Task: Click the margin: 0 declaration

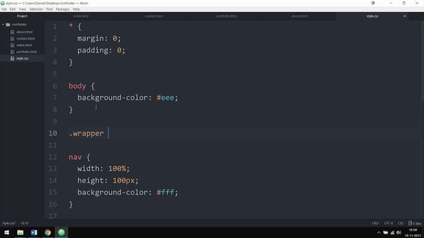Action: pos(99,38)
